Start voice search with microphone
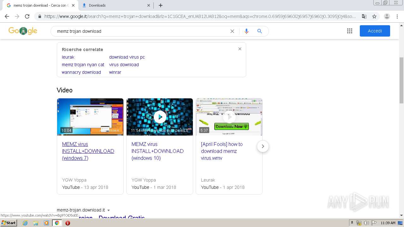404x227 pixels. (247, 31)
